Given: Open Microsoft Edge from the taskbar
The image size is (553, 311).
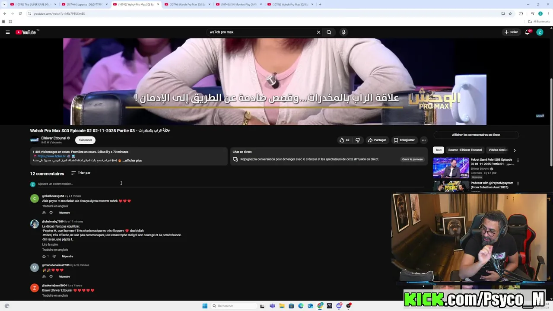Looking at the screenshot, I should point(301,306).
